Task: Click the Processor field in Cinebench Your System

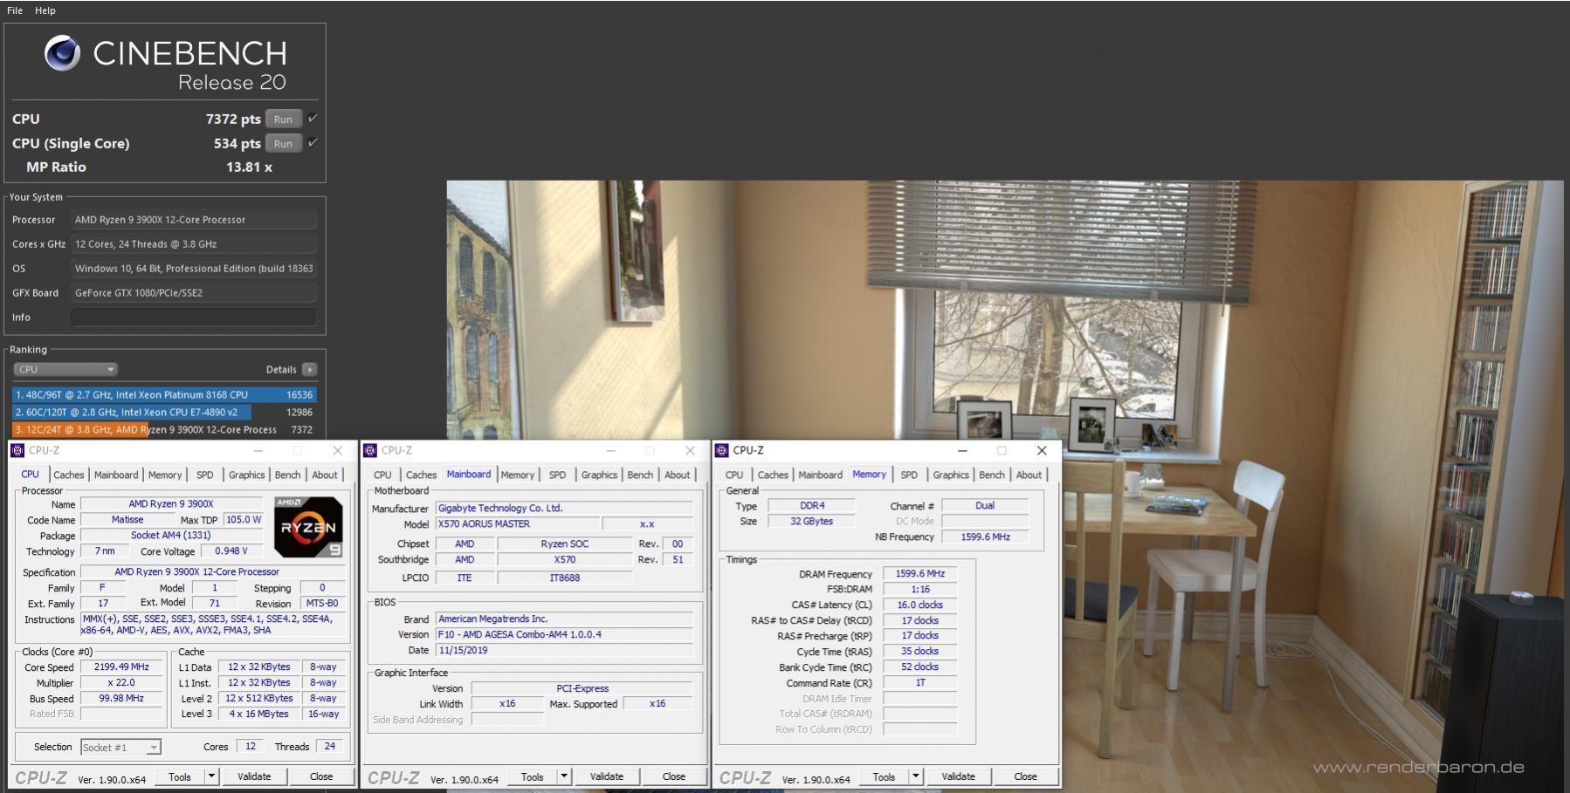Action: click(193, 219)
